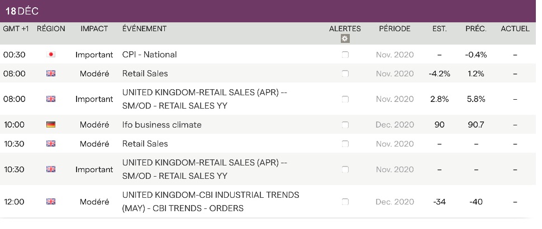Viewport: 542px width, 229px height.
Task: Select the PÉRIODE column header
Action: pyautogui.click(x=394, y=28)
